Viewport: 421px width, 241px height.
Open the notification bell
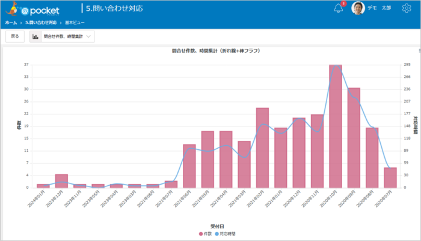(x=338, y=8)
